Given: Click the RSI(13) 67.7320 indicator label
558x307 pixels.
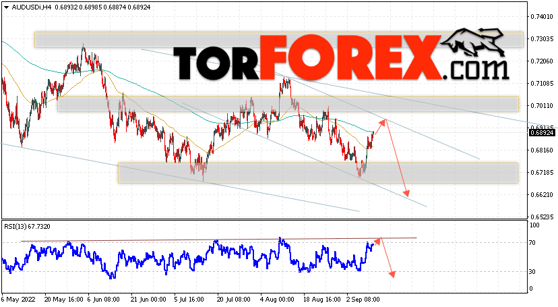Looking at the screenshot, I should click(27, 227).
